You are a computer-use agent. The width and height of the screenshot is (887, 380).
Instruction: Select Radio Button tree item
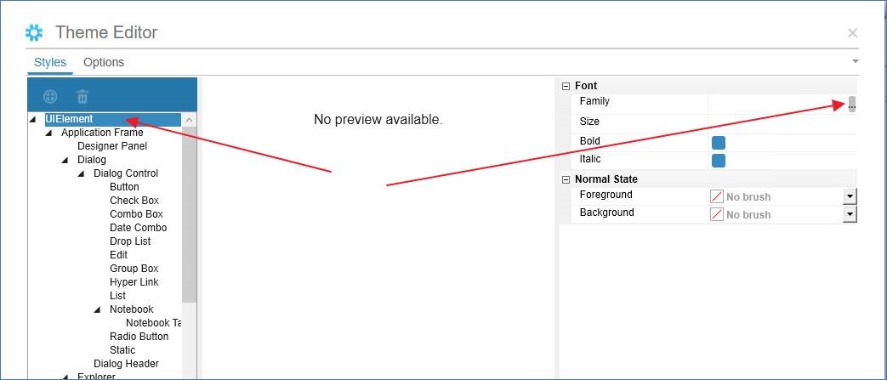pos(139,336)
